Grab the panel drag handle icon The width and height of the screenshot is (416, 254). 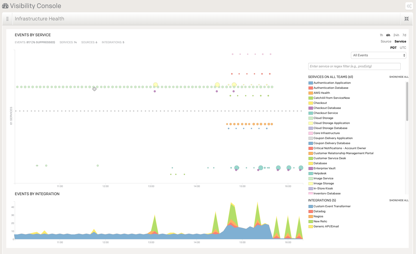coord(7,19)
